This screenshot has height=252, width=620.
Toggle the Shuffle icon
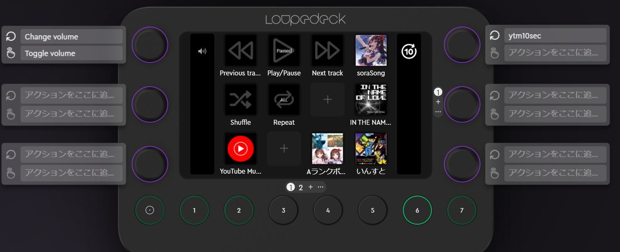pyautogui.click(x=240, y=99)
